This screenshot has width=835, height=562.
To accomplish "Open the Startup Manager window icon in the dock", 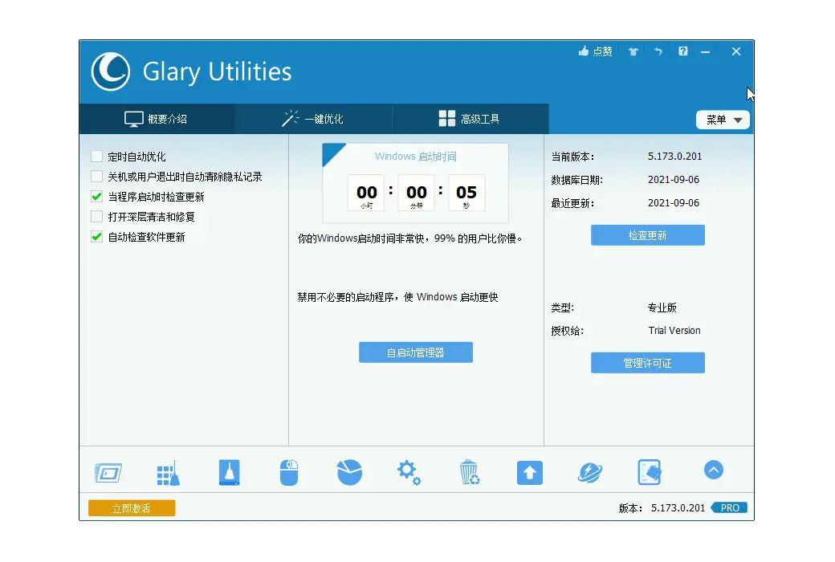I will click(x=108, y=473).
